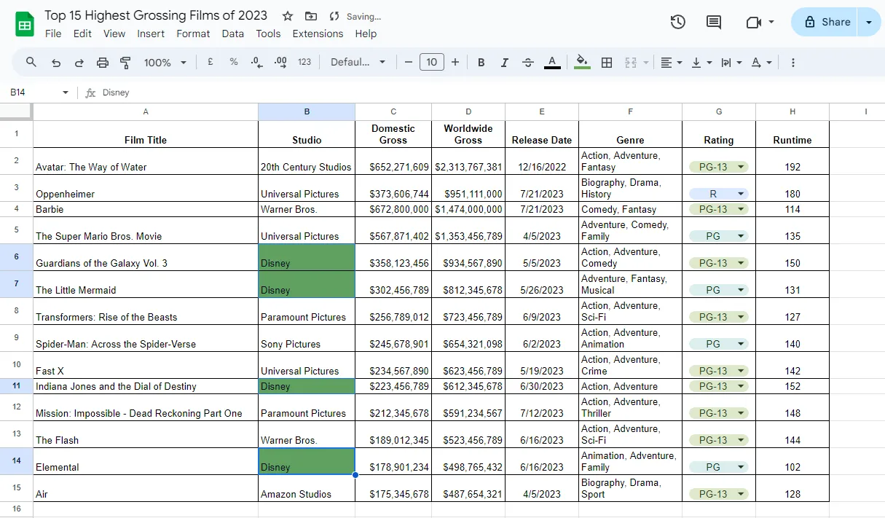
Task: Open the Extensions menu
Action: coord(318,34)
